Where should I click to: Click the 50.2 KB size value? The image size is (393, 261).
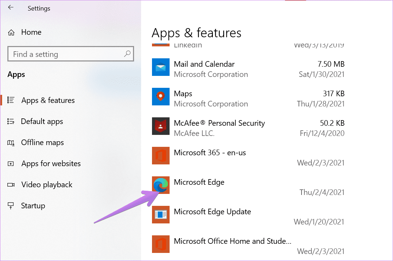point(332,123)
